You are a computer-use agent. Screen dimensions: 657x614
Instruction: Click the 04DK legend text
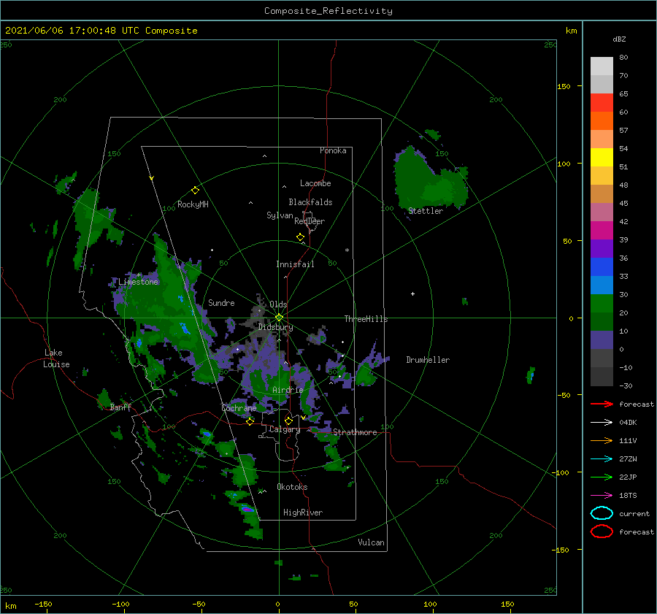(628, 423)
